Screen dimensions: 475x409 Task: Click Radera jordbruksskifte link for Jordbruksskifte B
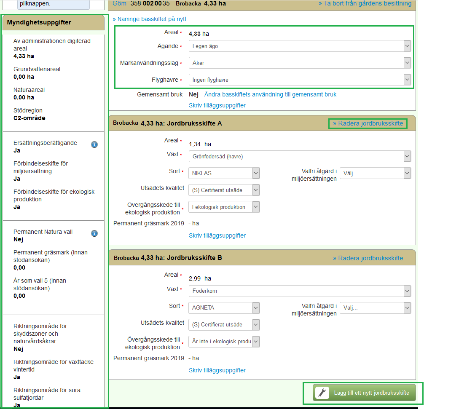click(x=368, y=258)
